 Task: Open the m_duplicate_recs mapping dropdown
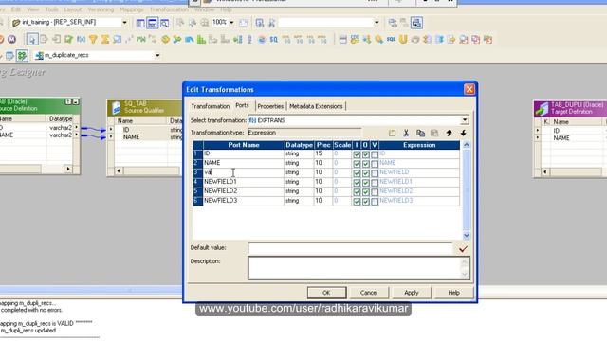pyautogui.click(x=157, y=55)
